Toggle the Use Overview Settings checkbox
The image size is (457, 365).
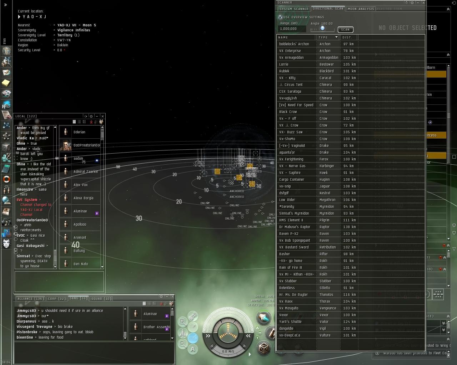click(x=280, y=17)
